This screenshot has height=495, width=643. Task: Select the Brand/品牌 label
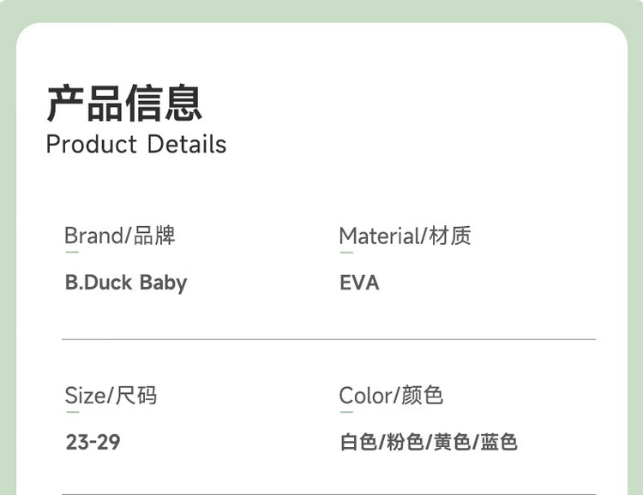click(120, 236)
